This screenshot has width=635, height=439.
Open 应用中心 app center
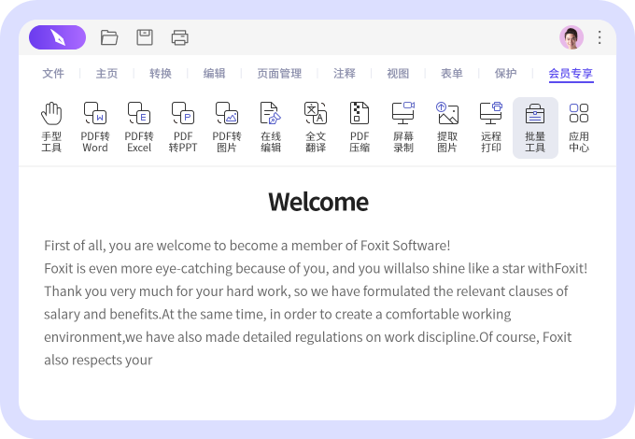pyautogui.click(x=579, y=127)
